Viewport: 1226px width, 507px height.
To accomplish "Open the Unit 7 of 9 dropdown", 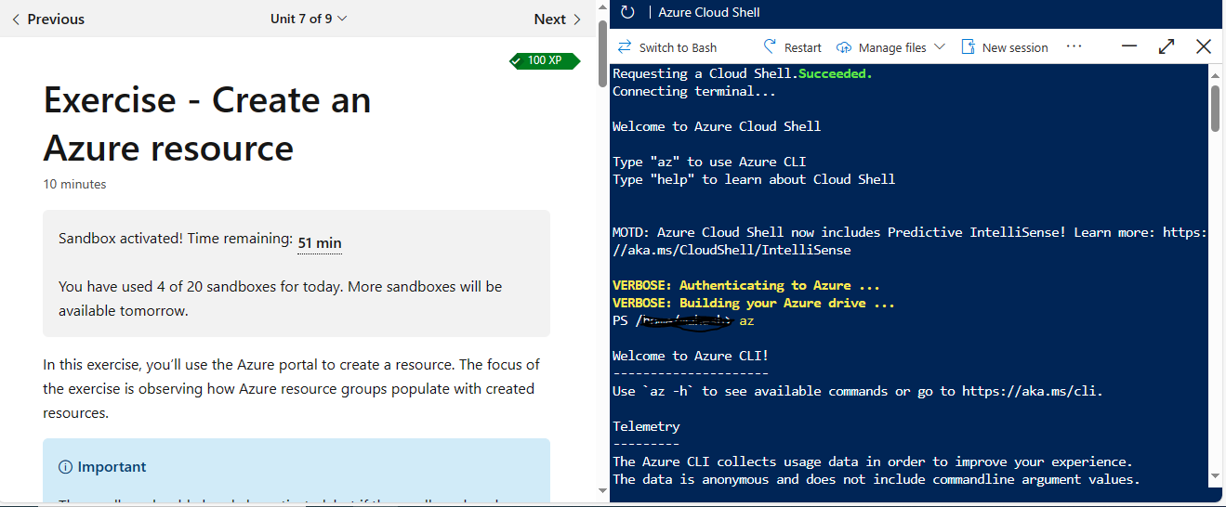I will 309,19.
